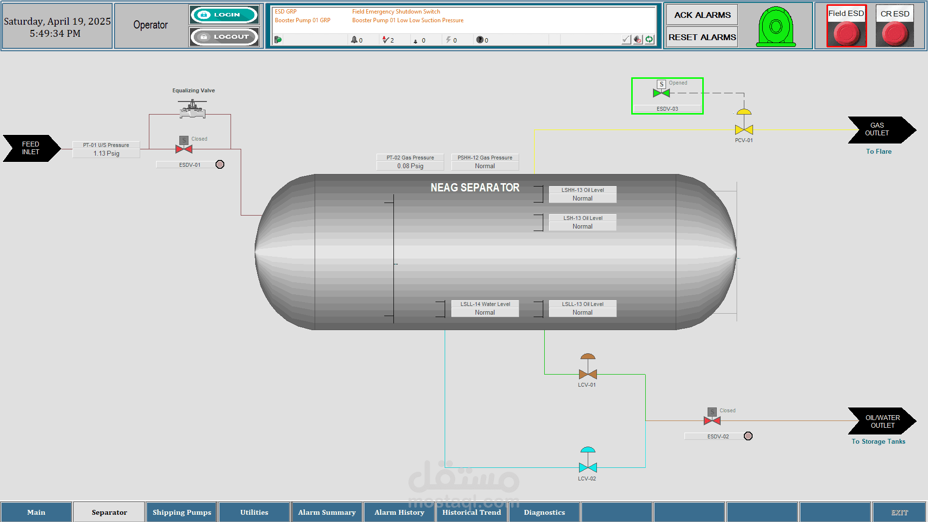The image size is (928, 522).
Task: Switch to the Alarm Summary tab
Action: tap(327, 512)
